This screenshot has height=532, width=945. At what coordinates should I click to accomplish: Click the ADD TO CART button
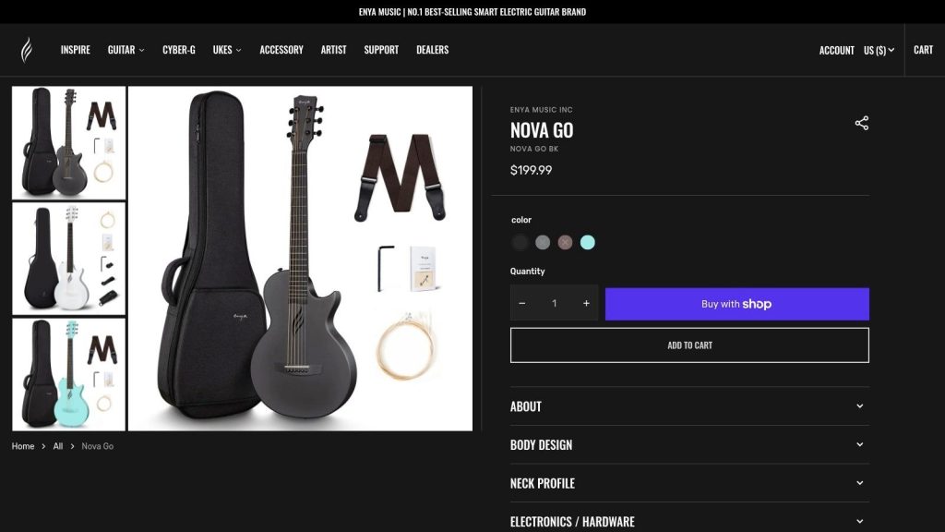pyautogui.click(x=689, y=345)
